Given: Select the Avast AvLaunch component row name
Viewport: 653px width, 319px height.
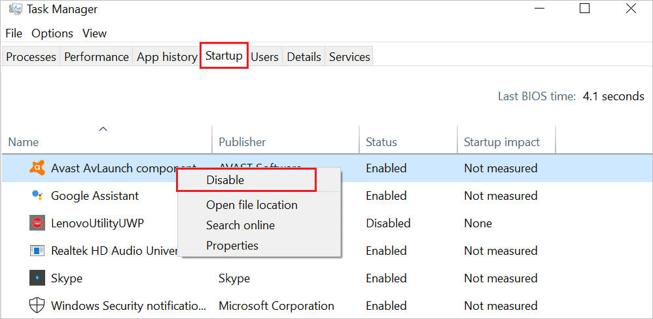Looking at the screenshot, I should click(123, 168).
